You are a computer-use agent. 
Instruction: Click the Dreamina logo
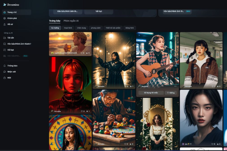coord(11,5)
